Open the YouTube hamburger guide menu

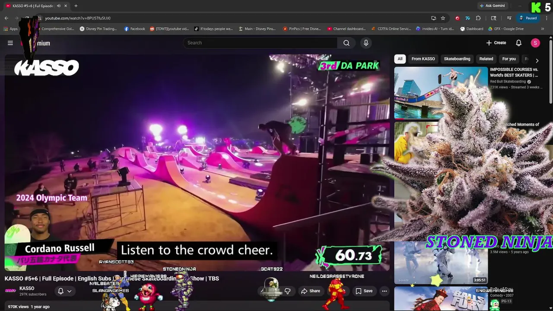coord(10,43)
